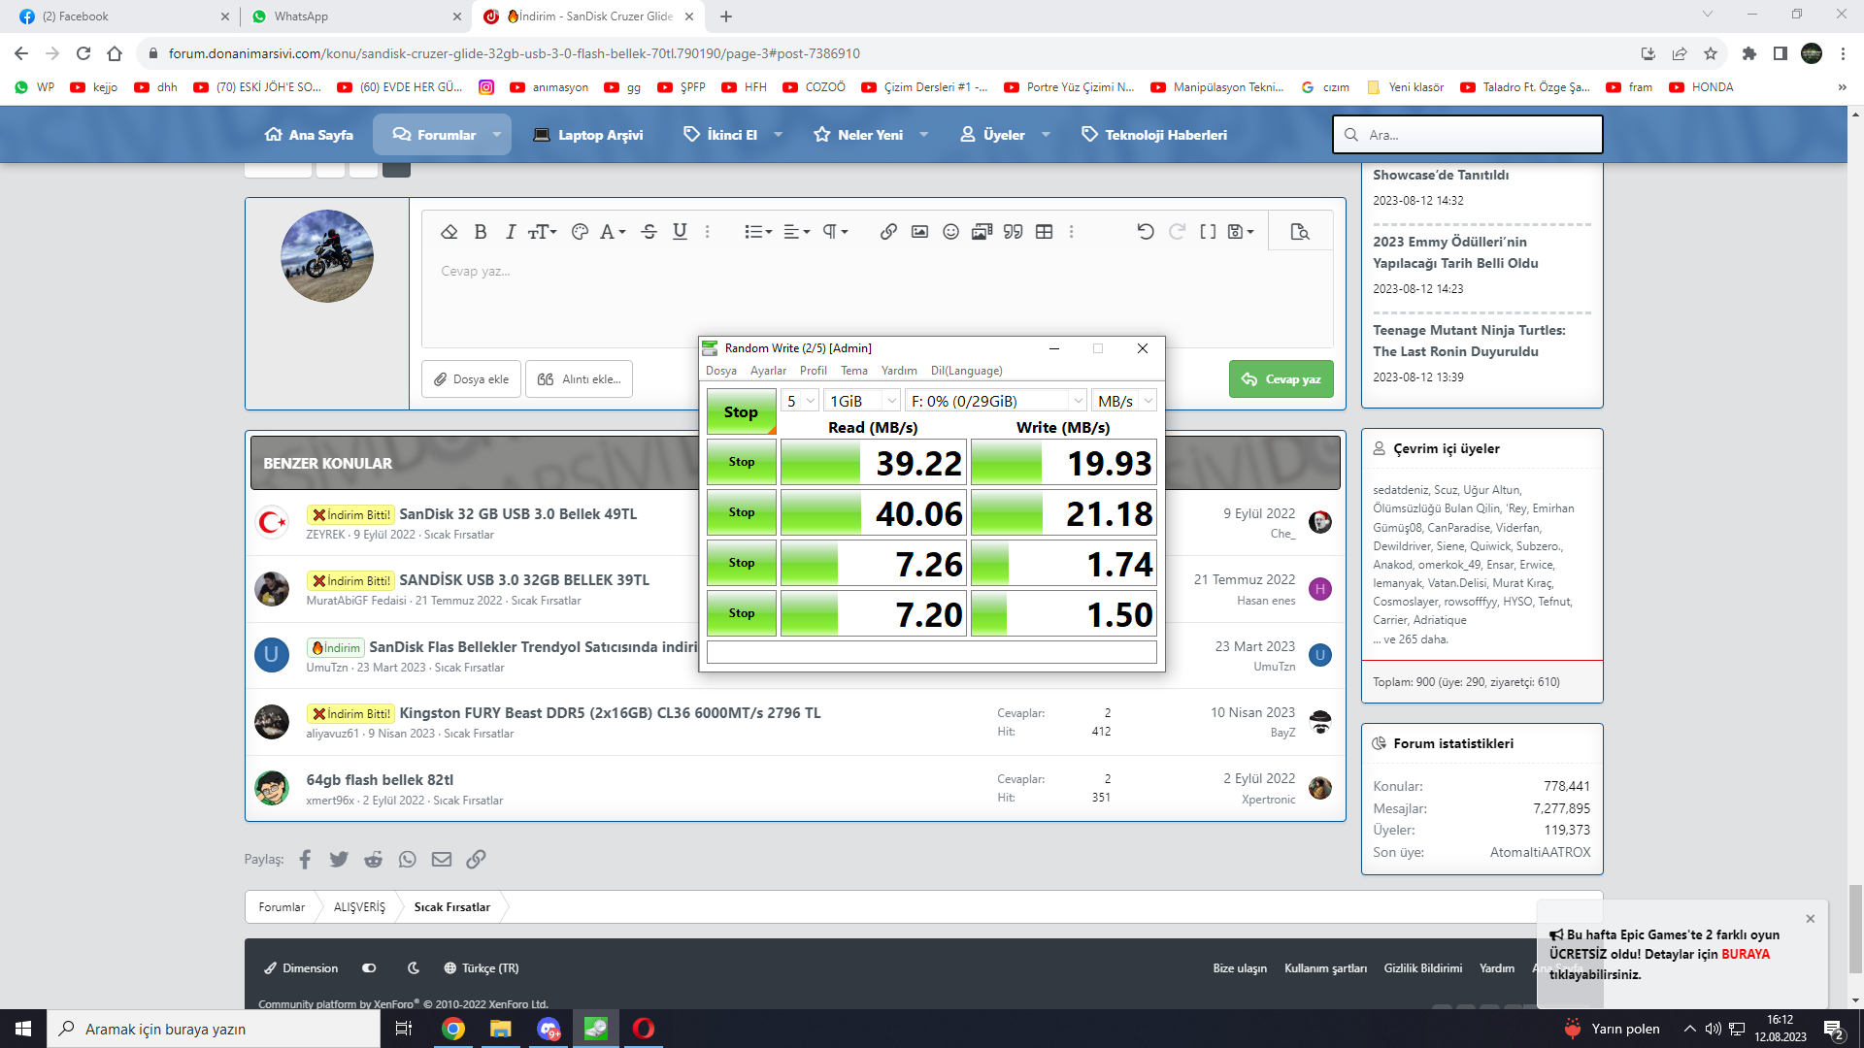Click the italic formatting icon
Image resolution: width=1864 pixels, height=1048 pixels.
click(510, 232)
